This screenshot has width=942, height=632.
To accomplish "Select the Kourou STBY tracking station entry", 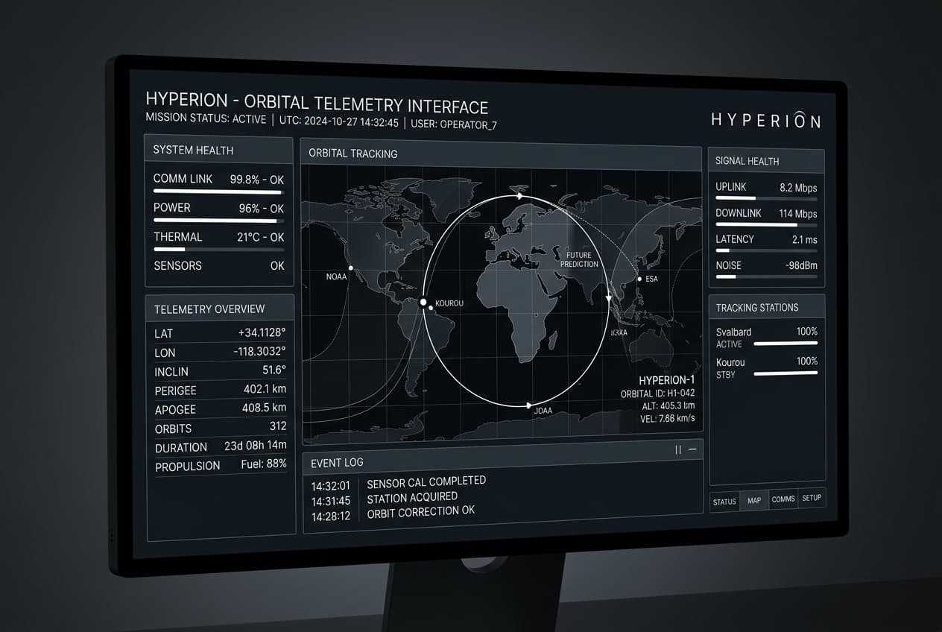I will tap(767, 367).
